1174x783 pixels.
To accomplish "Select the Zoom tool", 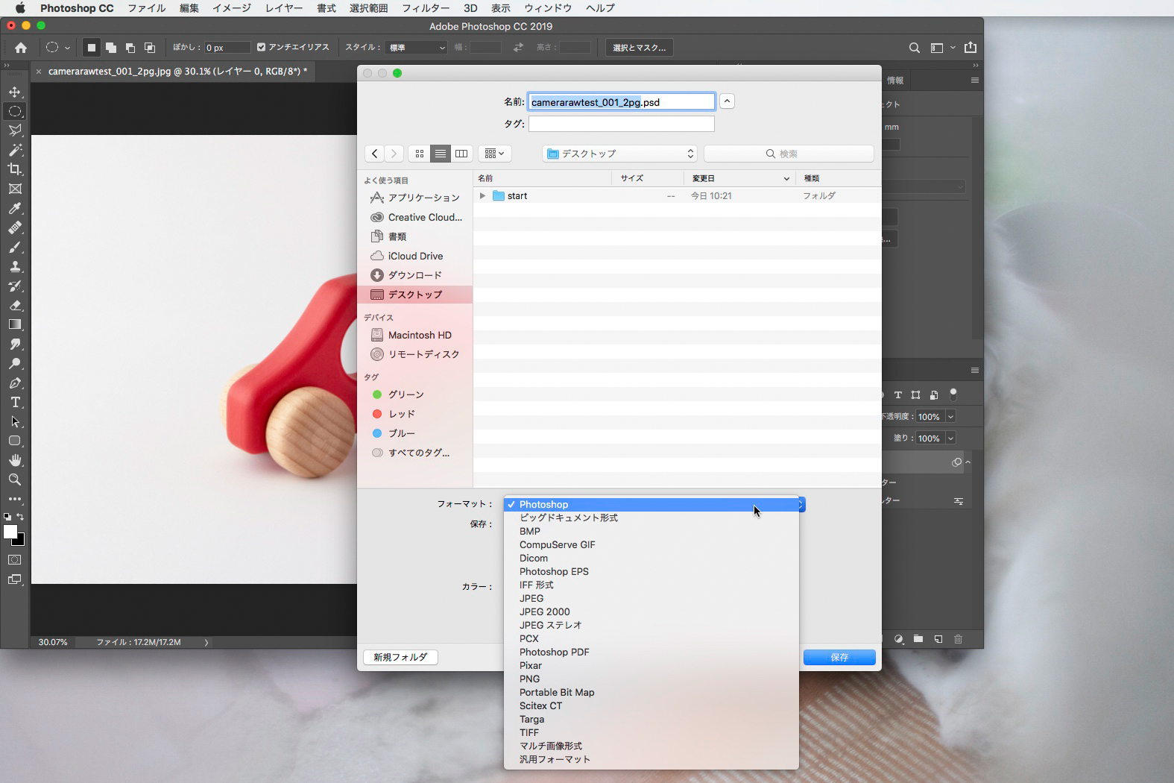I will [x=15, y=479].
